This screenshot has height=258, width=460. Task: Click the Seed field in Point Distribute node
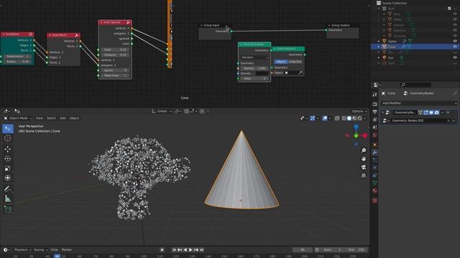coord(254,78)
